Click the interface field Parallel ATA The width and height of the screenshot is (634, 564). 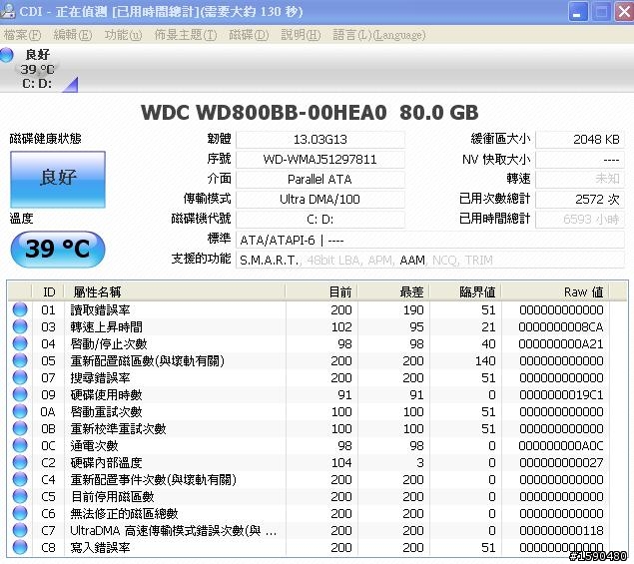pos(320,179)
